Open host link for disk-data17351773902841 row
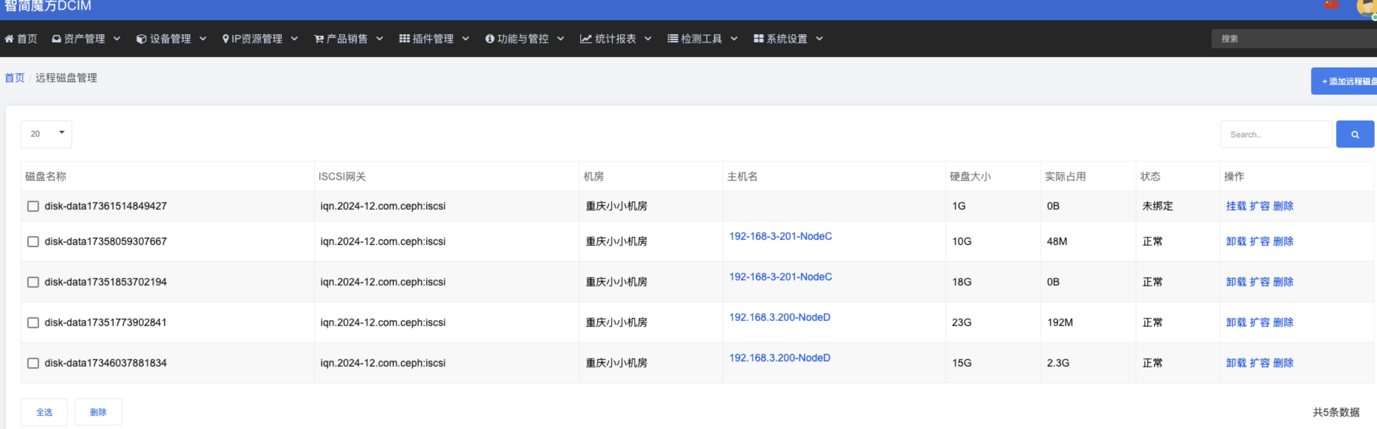This screenshot has height=429, width=1377. pyautogui.click(x=780, y=317)
